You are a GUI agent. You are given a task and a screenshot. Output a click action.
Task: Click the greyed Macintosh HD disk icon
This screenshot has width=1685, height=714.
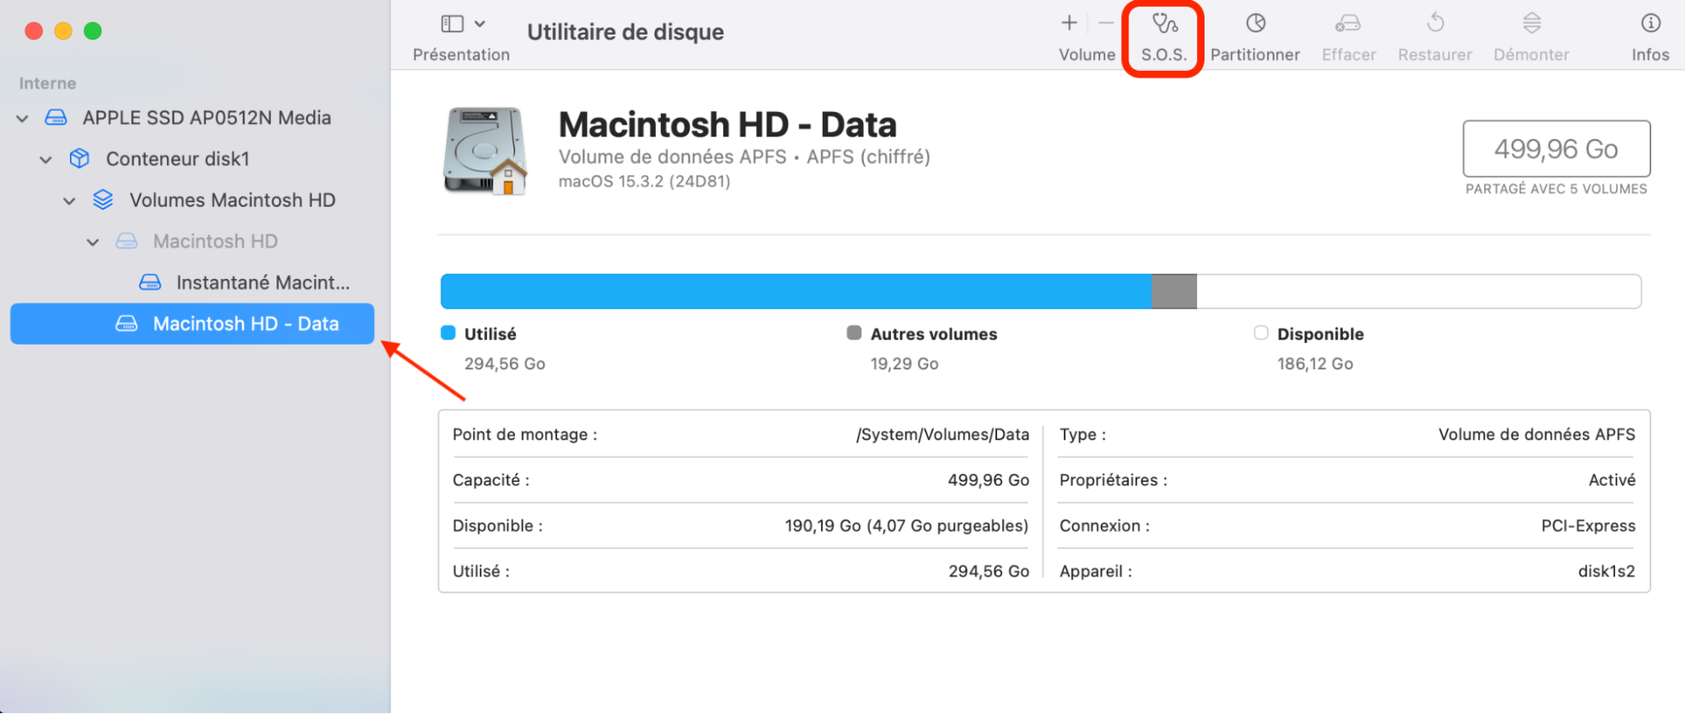(126, 241)
